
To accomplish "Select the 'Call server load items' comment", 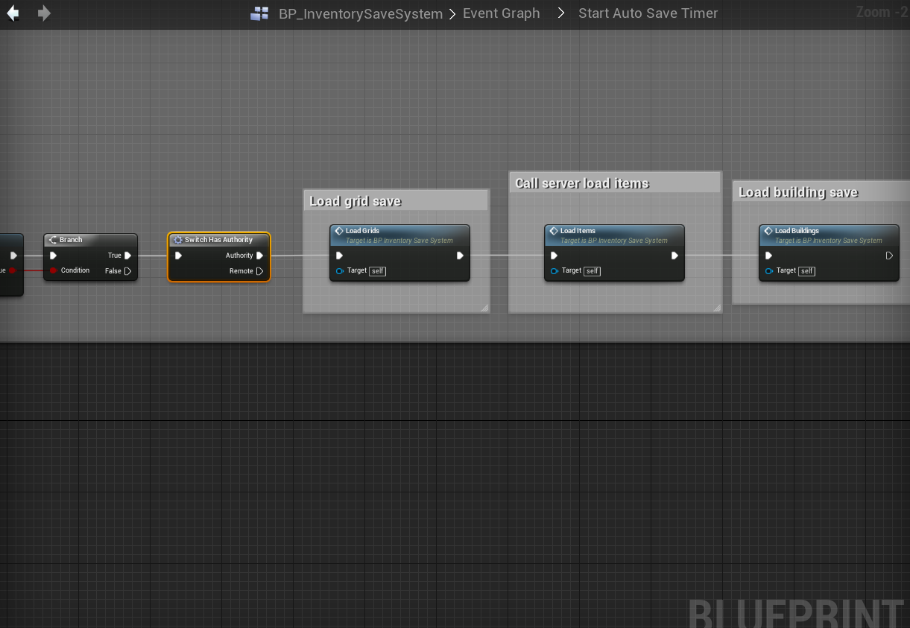I will 582,183.
